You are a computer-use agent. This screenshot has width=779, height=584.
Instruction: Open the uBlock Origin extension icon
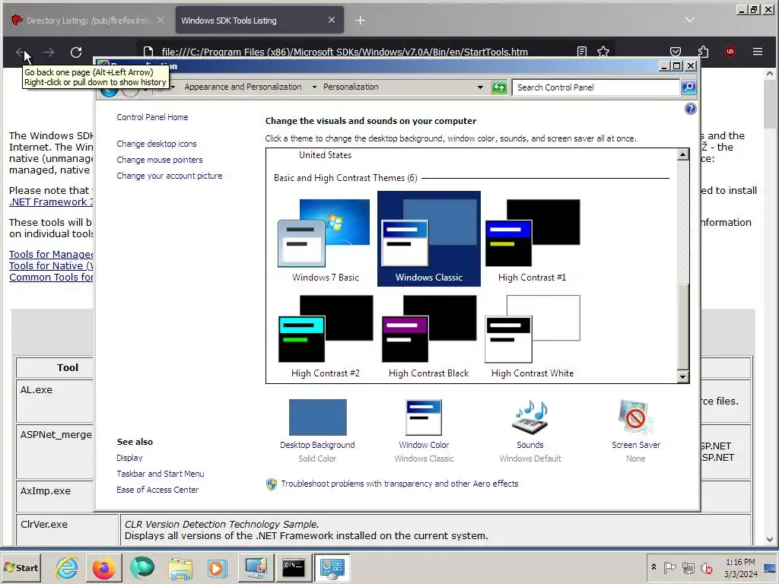730,52
